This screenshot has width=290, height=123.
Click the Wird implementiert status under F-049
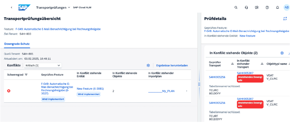pyautogui.click(x=53, y=99)
